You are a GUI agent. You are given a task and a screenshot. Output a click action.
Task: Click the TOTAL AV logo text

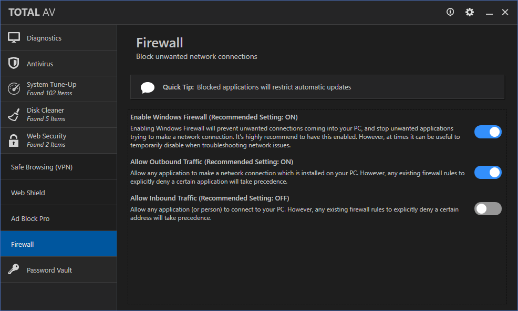click(x=32, y=12)
